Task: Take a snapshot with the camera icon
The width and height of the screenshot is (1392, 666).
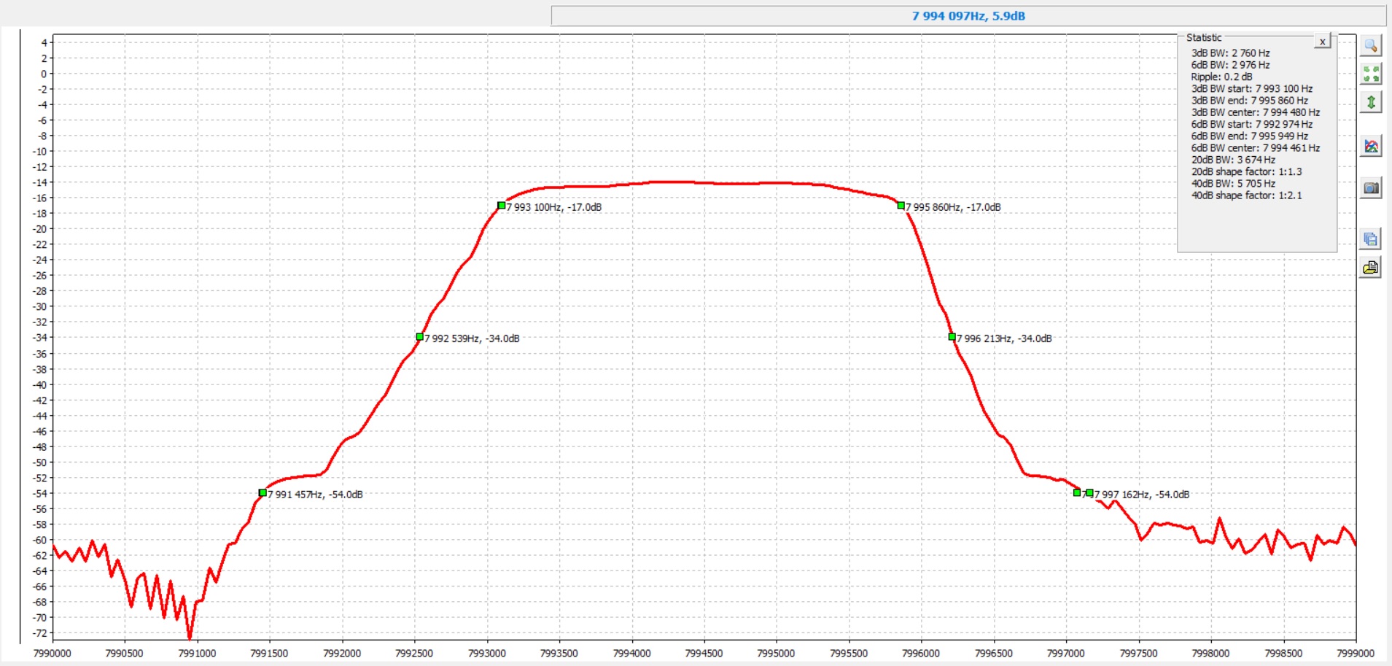Action: click(1371, 188)
